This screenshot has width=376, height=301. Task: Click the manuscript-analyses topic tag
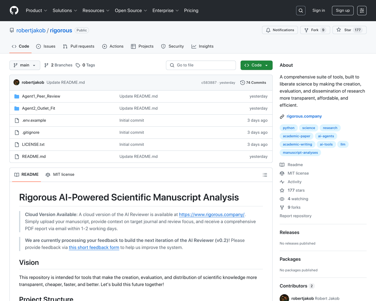tap(300, 153)
